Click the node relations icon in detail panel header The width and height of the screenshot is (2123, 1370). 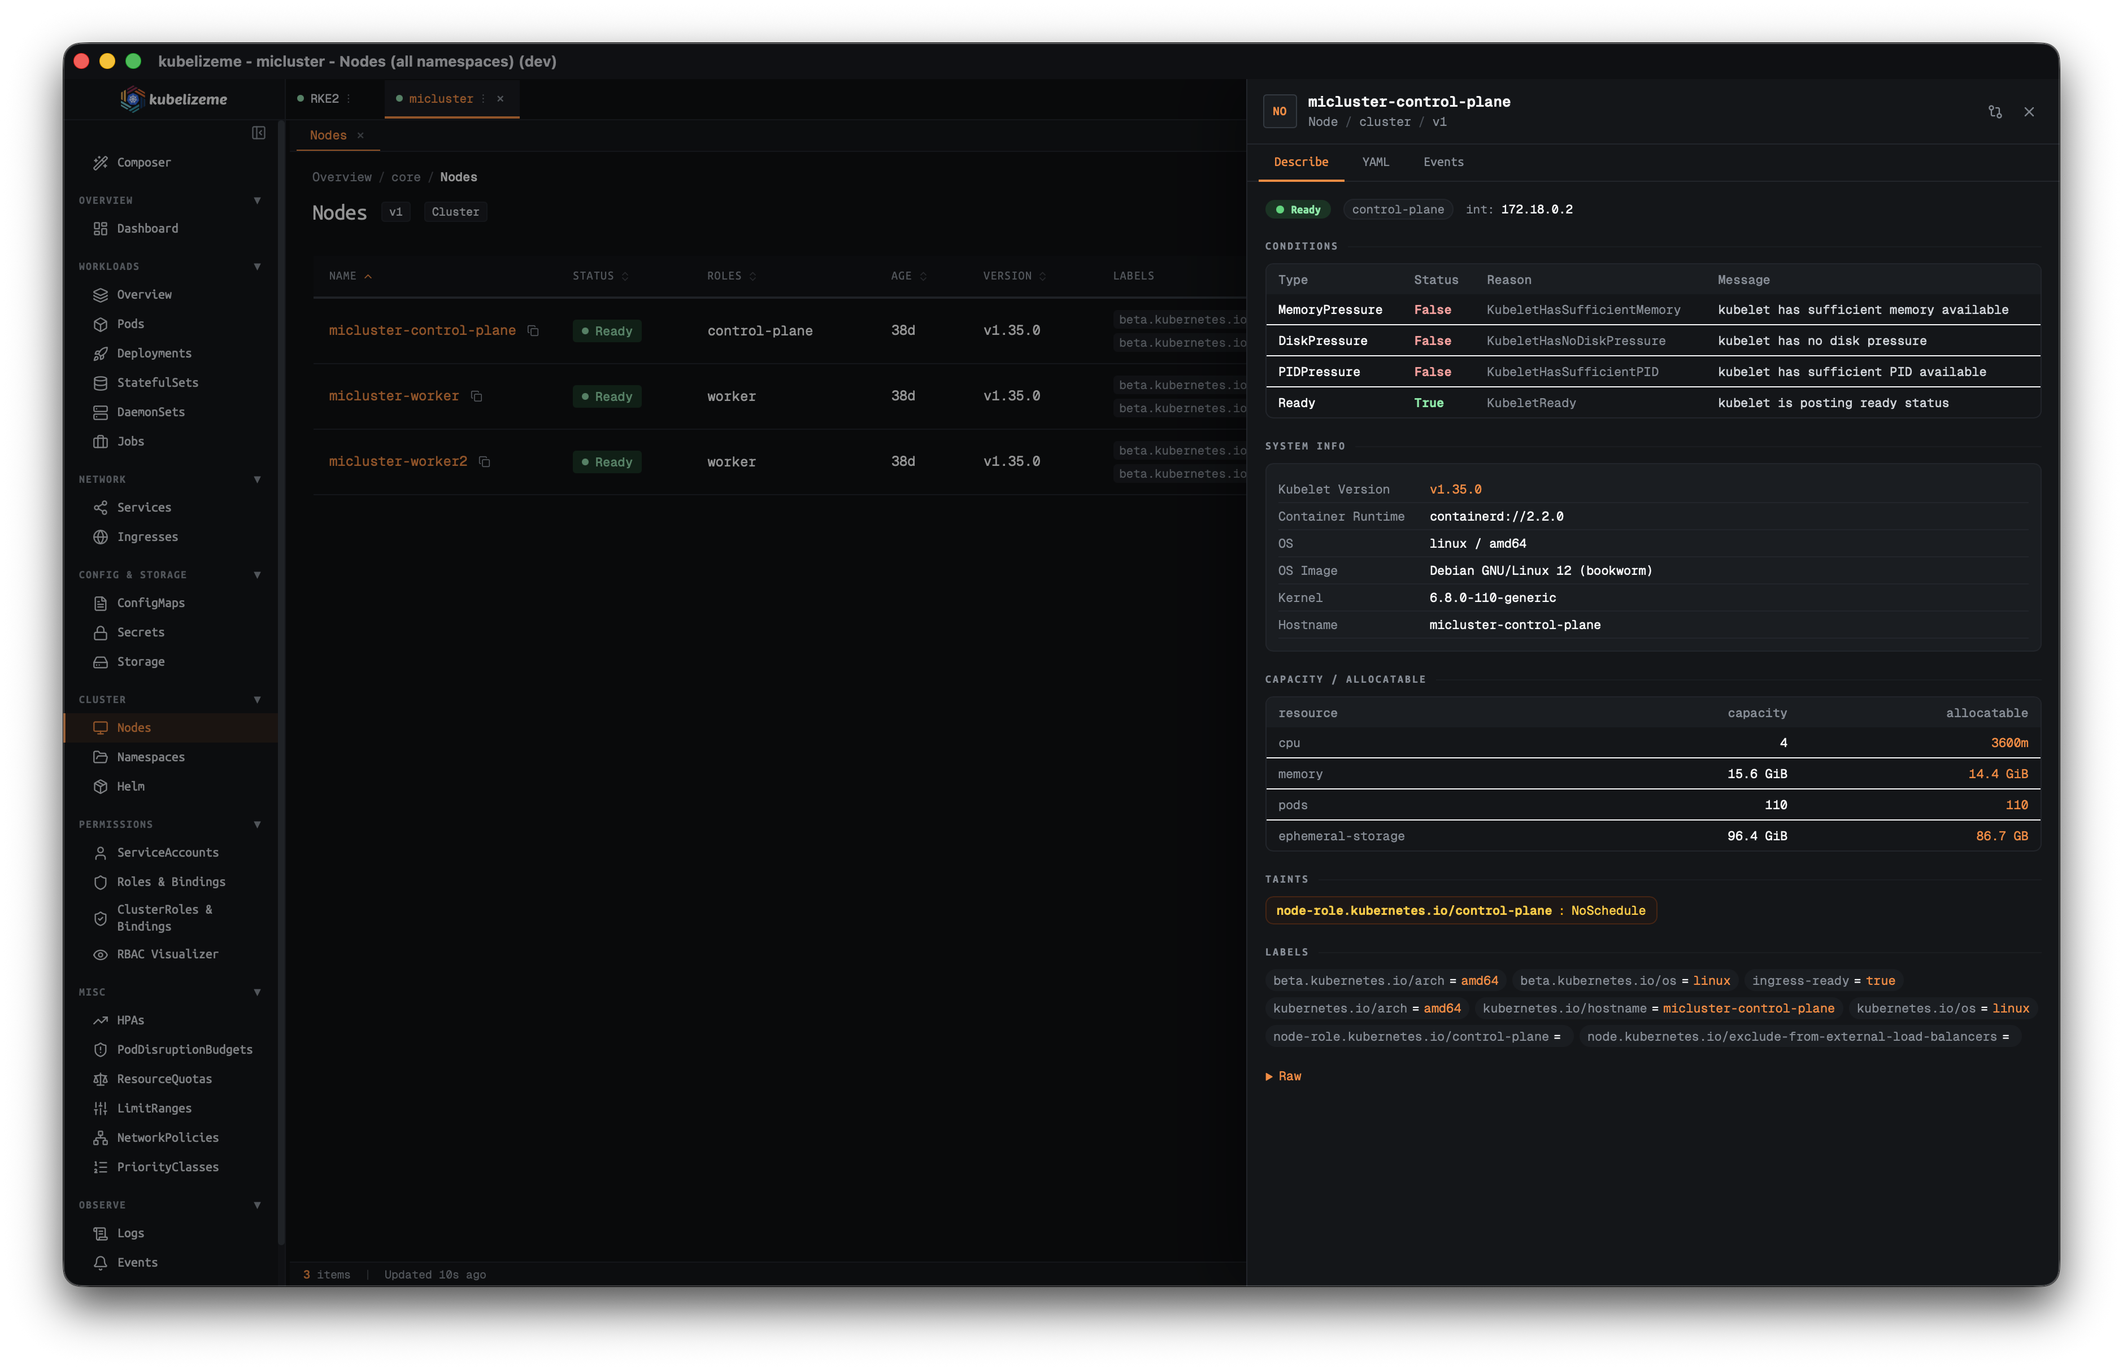coord(1995,112)
